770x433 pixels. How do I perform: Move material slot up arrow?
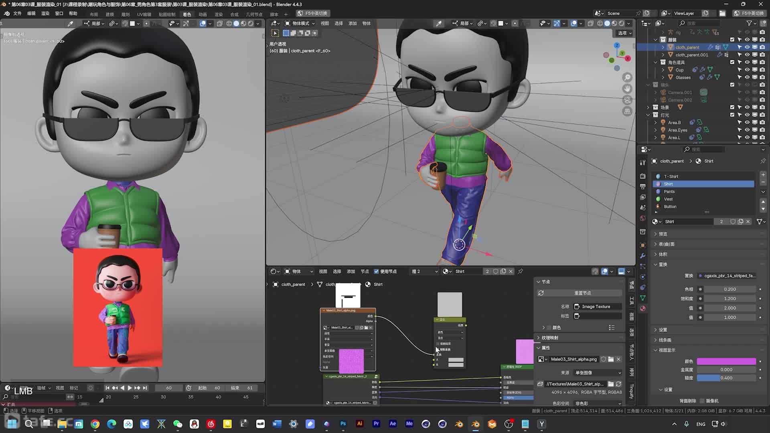click(x=763, y=202)
